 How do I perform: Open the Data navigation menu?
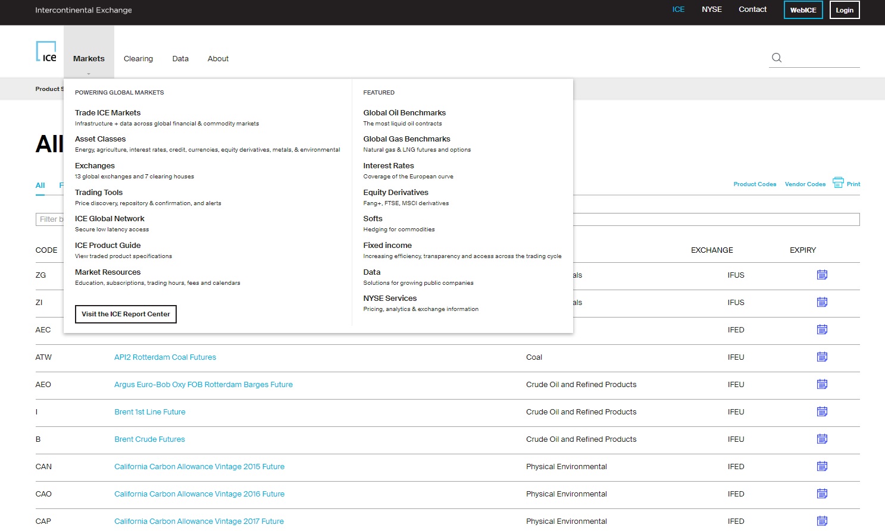tap(180, 58)
